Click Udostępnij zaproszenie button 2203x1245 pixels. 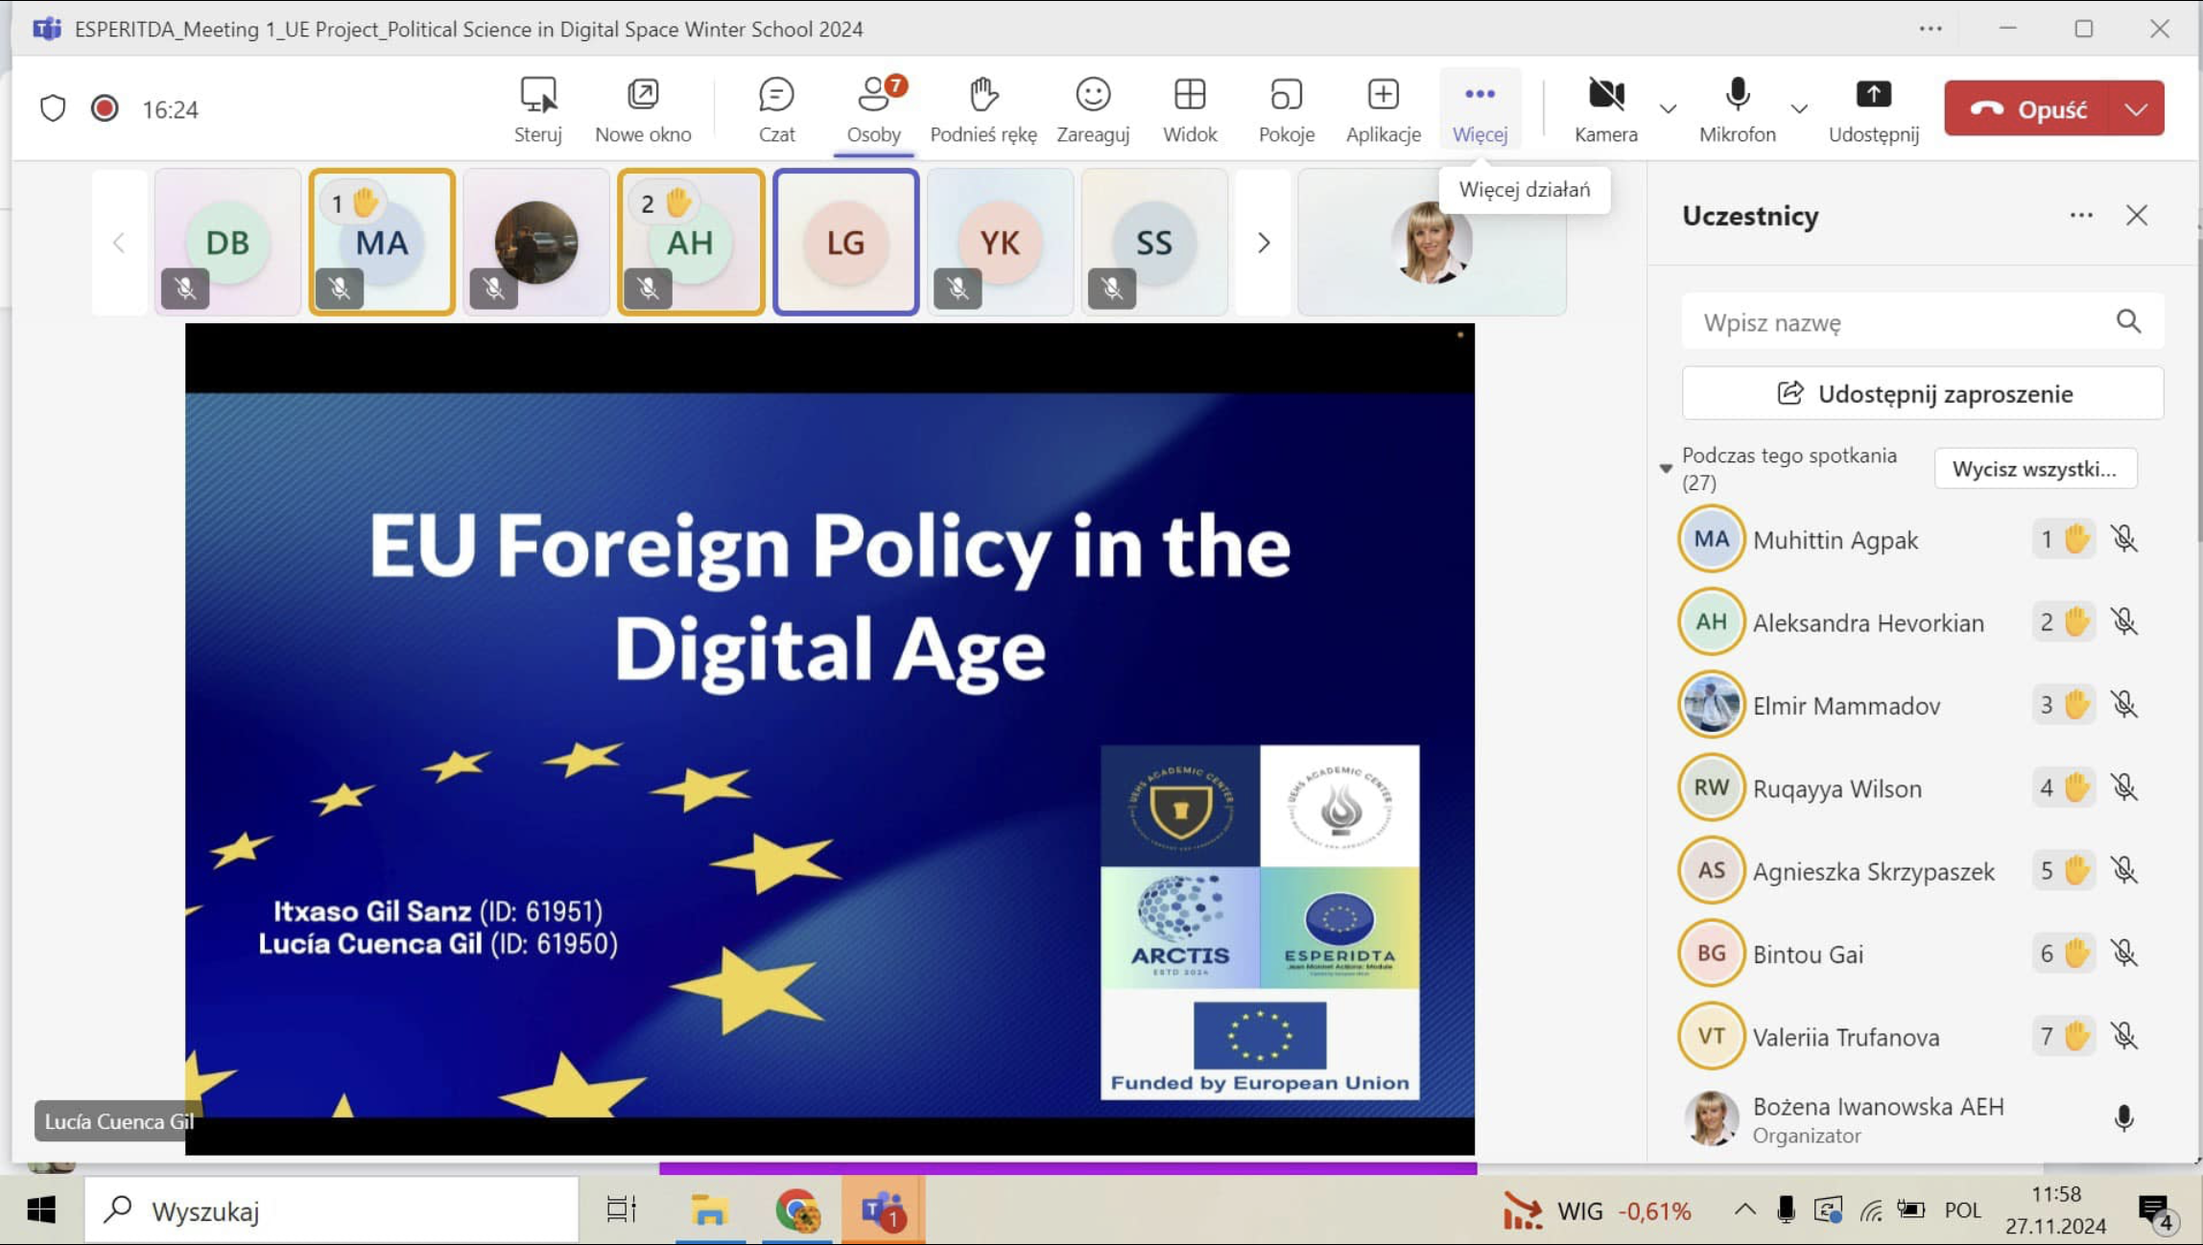tap(1922, 393)
